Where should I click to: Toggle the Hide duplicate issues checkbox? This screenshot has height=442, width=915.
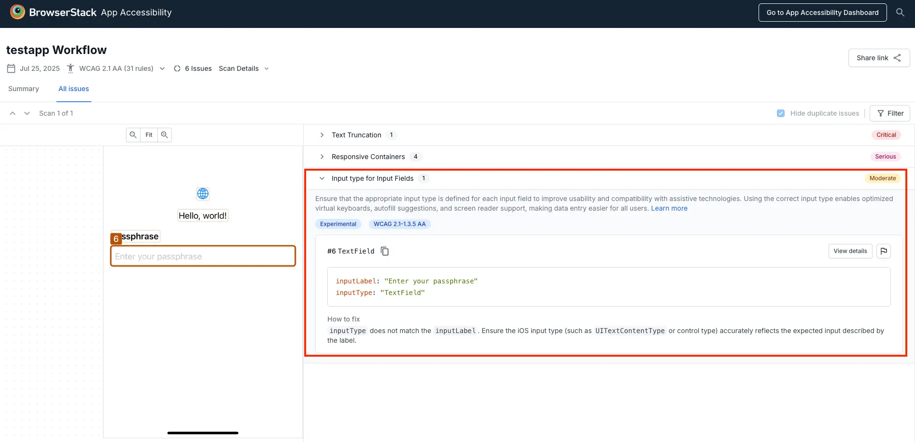tap(780, 113)
